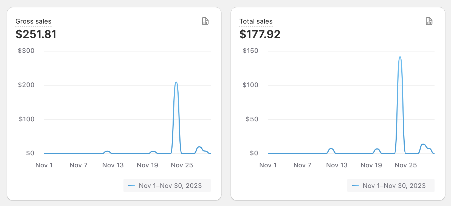Expand details on the $251.81 total figure
451x206 pixels.
tap(36, 34)
